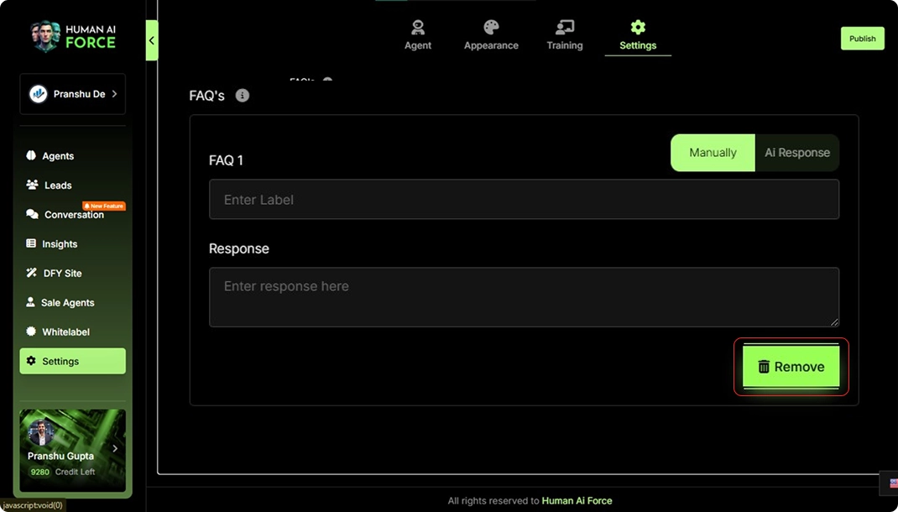898x512 pixels.
Task: Switch to the Training tab
Action: pos(565,35)
